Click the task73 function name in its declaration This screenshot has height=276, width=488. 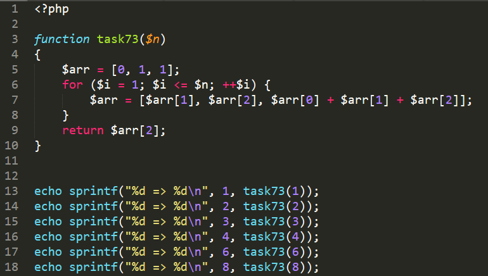(x=118, y=39)
